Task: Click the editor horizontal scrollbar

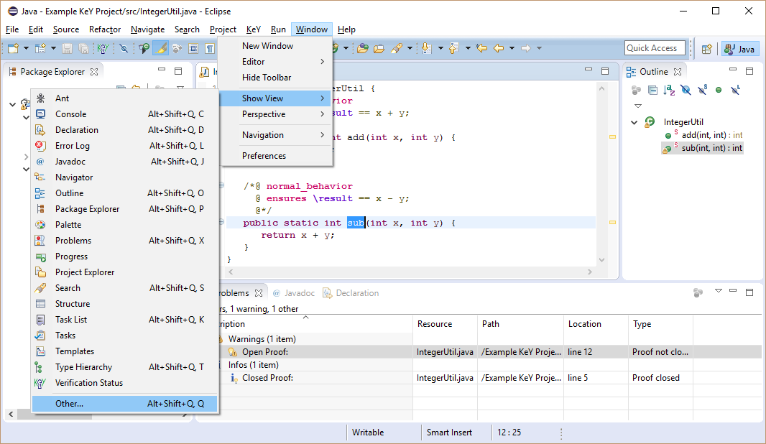Action: (x=410, y=272)
